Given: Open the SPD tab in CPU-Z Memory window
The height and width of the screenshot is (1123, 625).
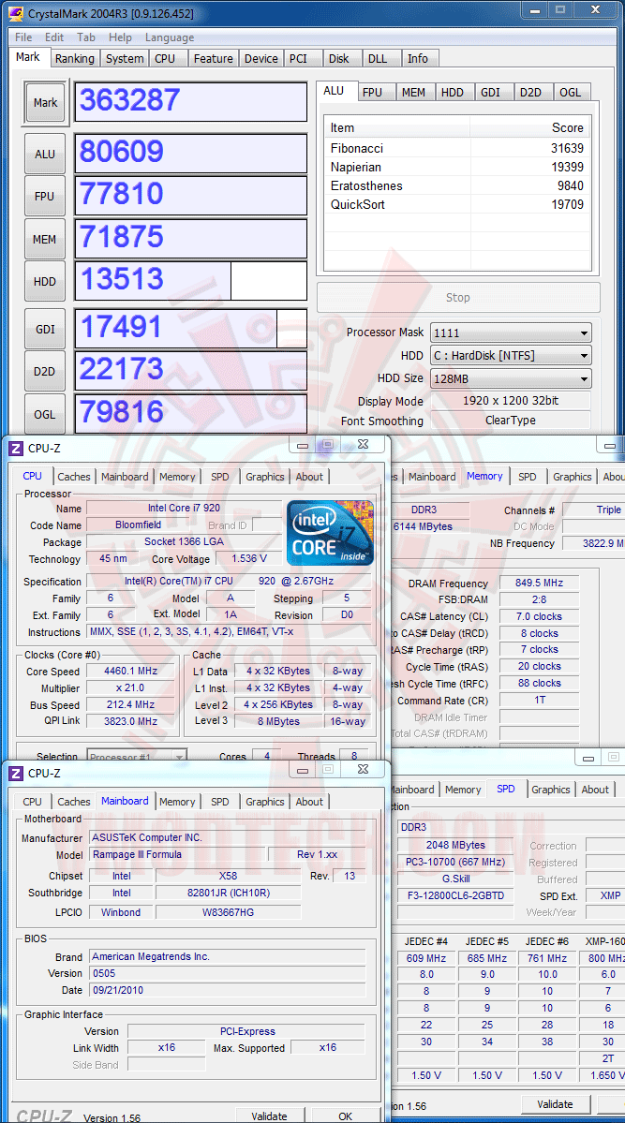Looking at the screenshot, I should point(527,477).
